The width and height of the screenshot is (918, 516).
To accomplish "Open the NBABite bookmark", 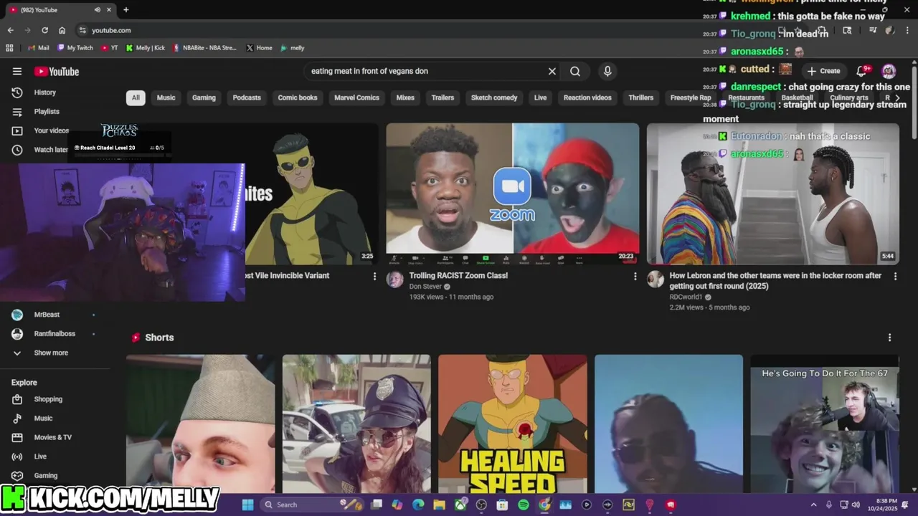I will click(x=204, y=48).
